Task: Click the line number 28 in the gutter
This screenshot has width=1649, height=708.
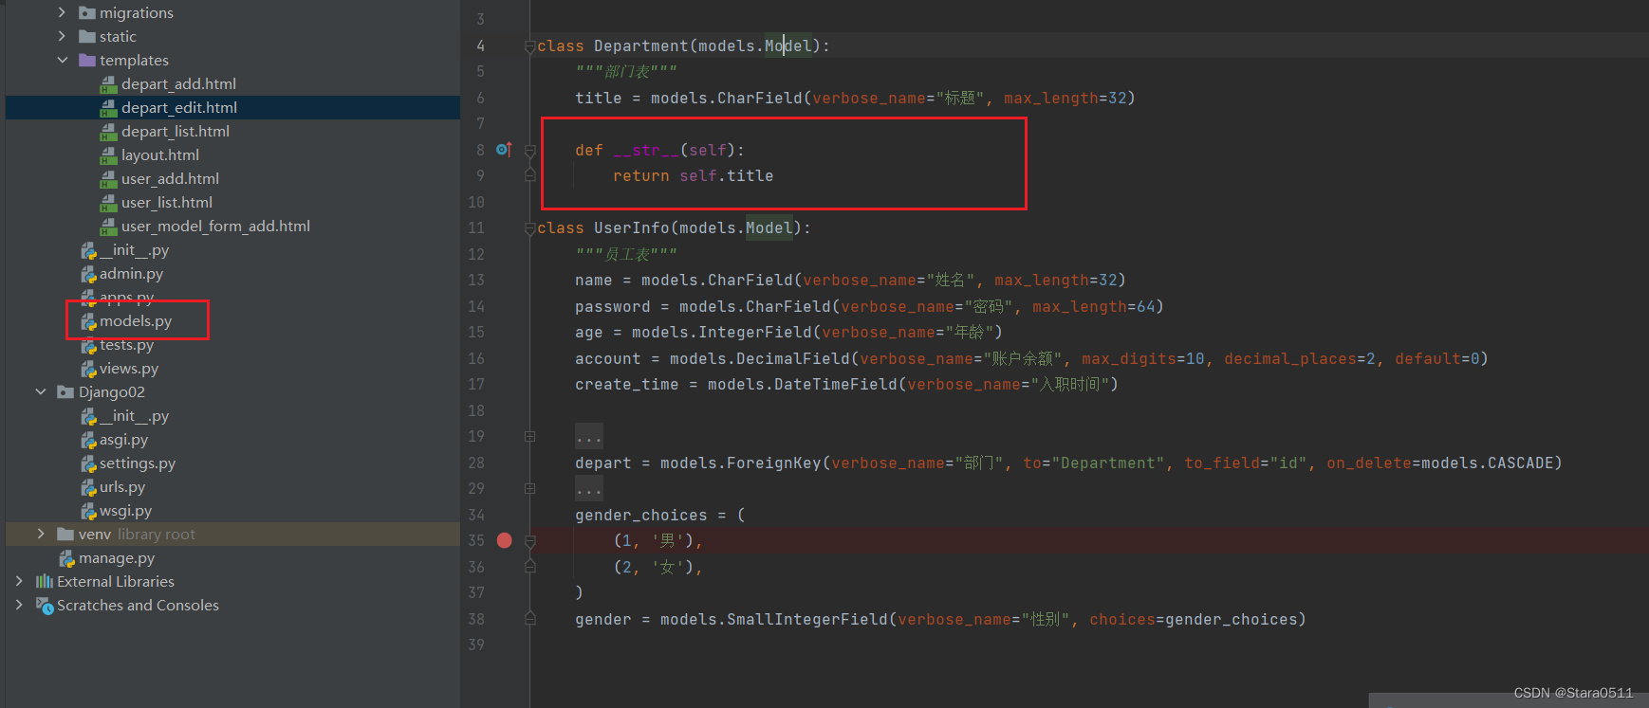Action: click(x=476, y=463)
